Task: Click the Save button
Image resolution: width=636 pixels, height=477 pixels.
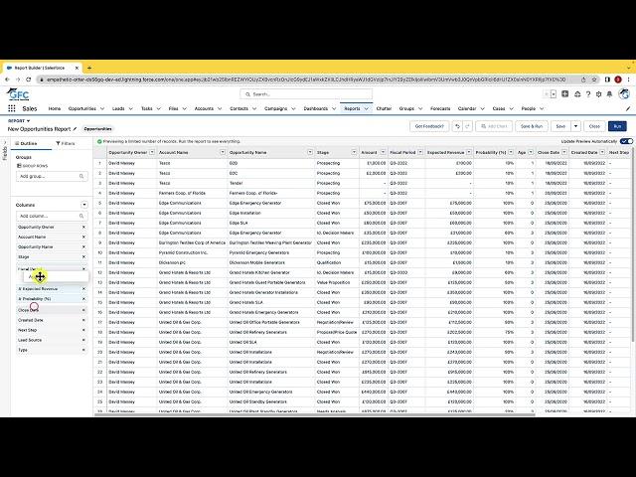Action: click(x=560, y=126)
